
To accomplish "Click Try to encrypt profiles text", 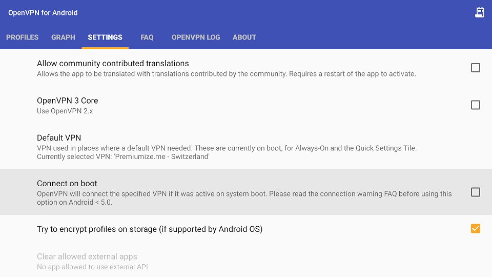I will coord(150,229).
